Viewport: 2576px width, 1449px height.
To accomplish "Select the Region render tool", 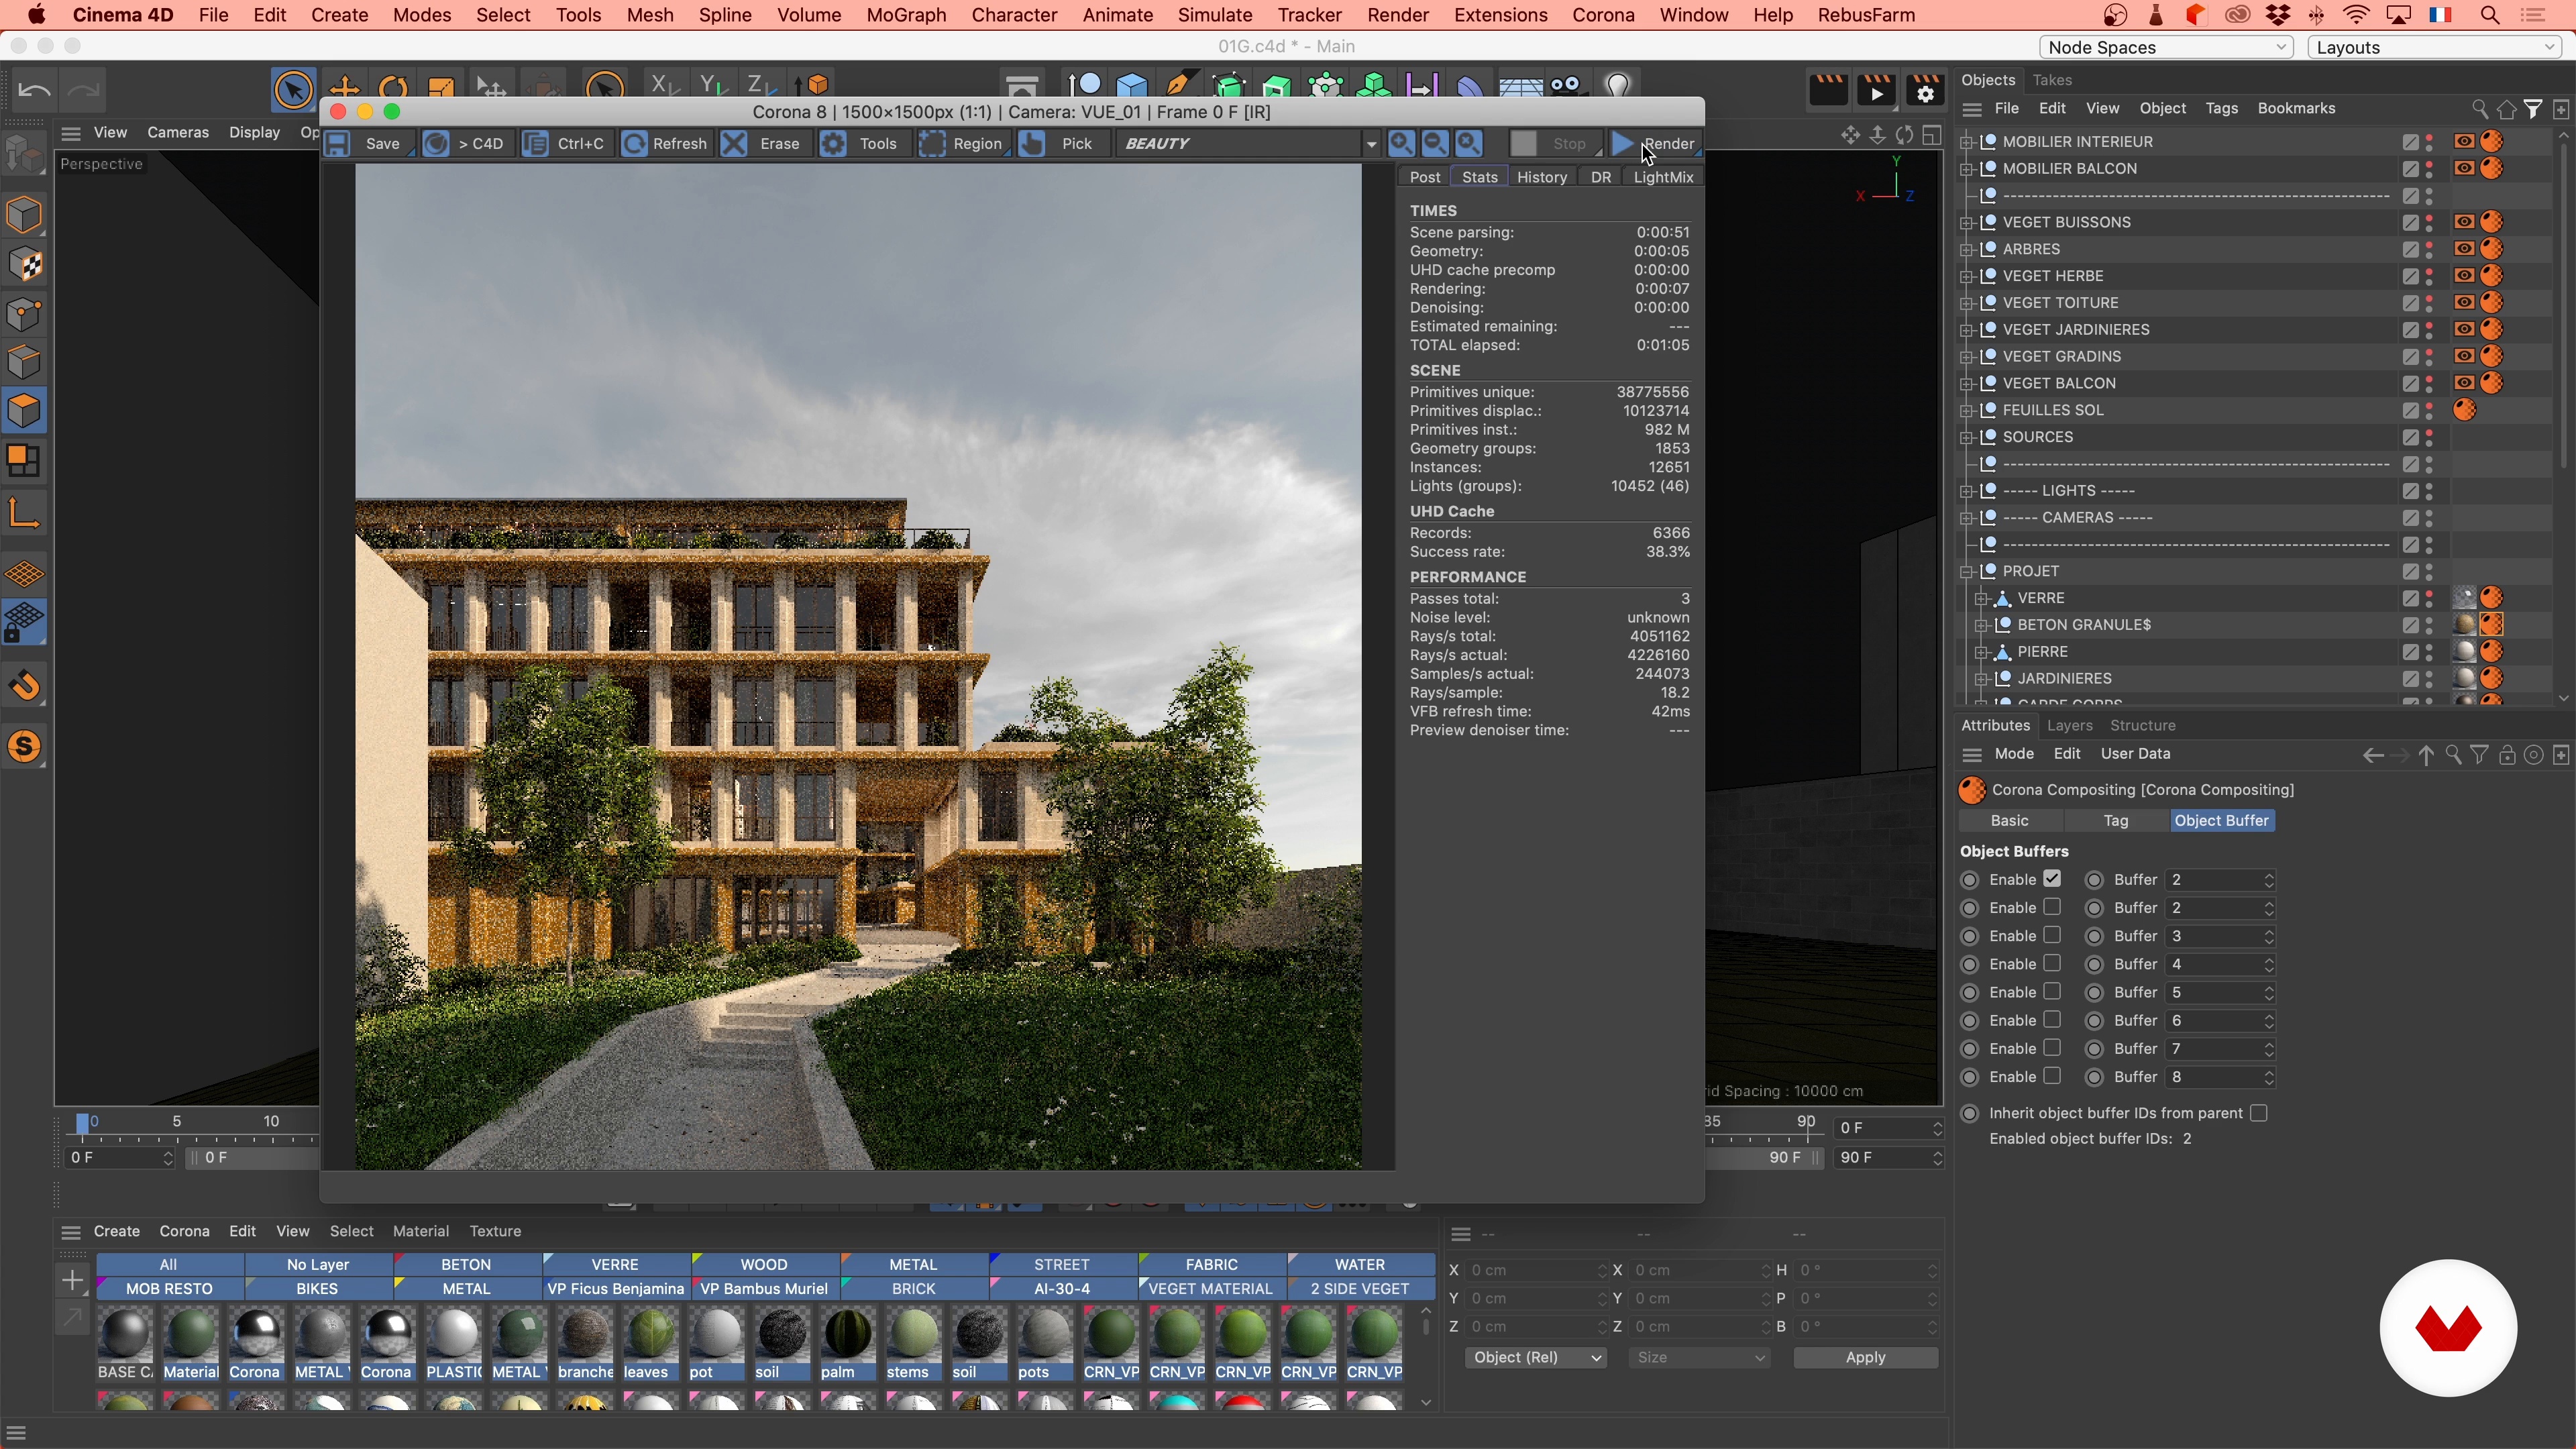I will [x=932, y=144].
